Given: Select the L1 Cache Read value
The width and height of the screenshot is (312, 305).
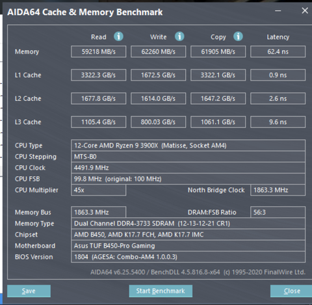Looking at the screenshot, I should coord(99,75).
